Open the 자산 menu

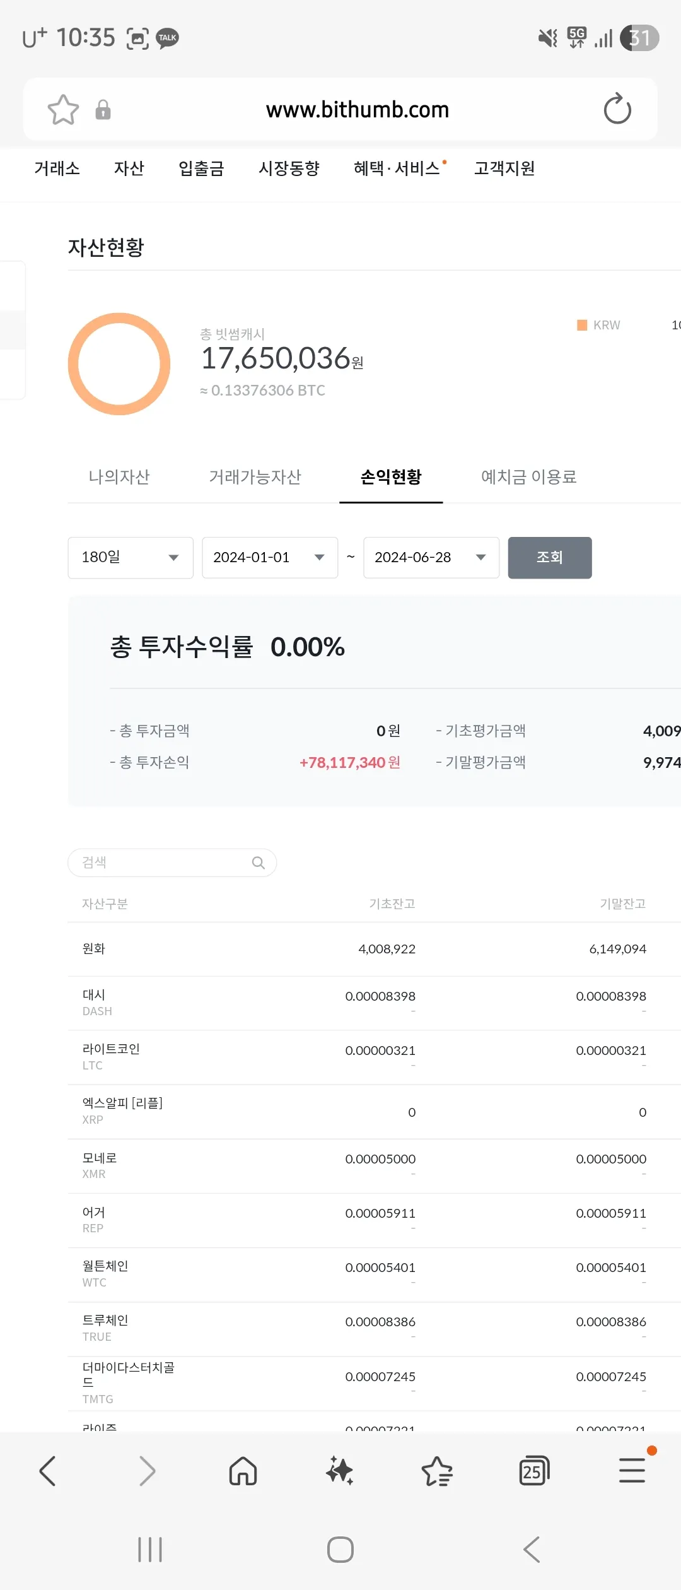click(x=129, y=168)
